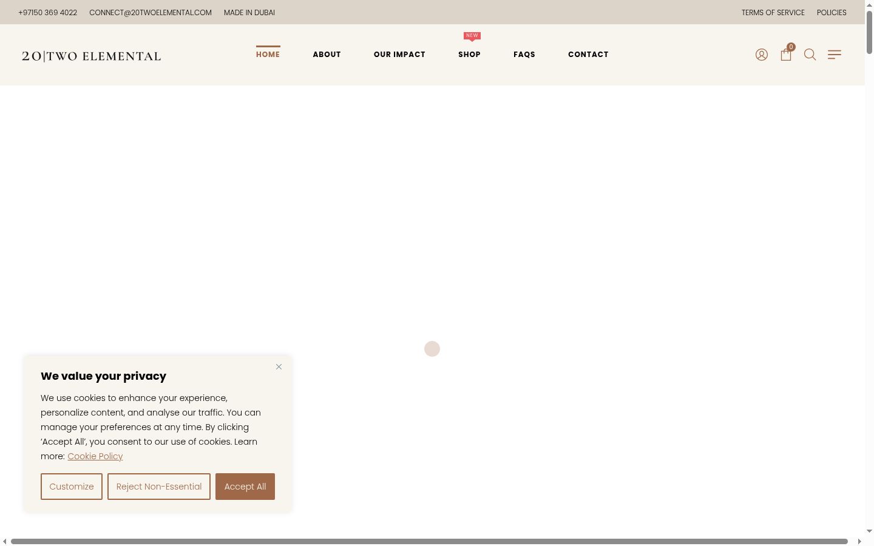Open TERMS OF SERVICE link
Image resolution: width=874 pixels, height=546 pixels.
point(773,12)
